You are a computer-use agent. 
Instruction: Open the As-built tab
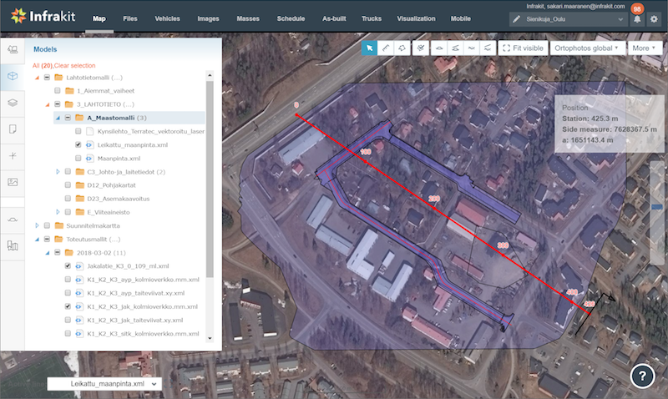click(x=335, y=18)
